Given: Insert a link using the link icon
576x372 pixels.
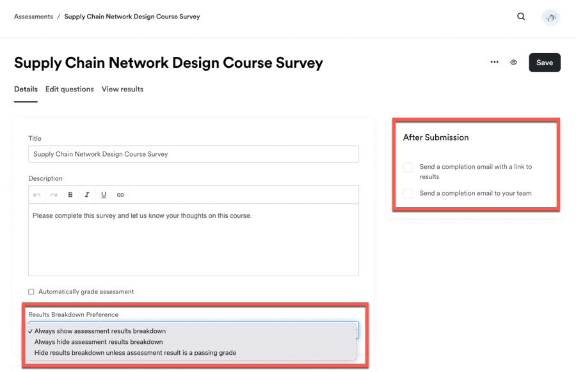Looking at the screenshot, I should [x=120, y=195].
